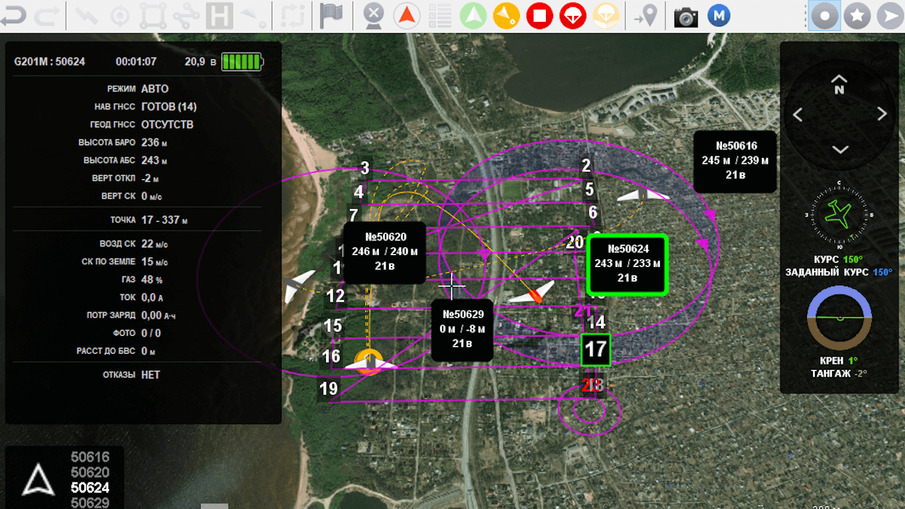Select UAV 50629 in the bottom-left list
This screenshot has height=509, width=905.
point(90,503)
